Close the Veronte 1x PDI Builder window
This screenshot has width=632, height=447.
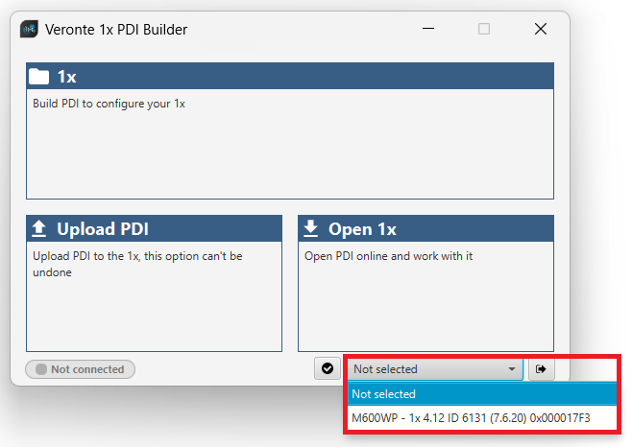[x=541, y=29]
